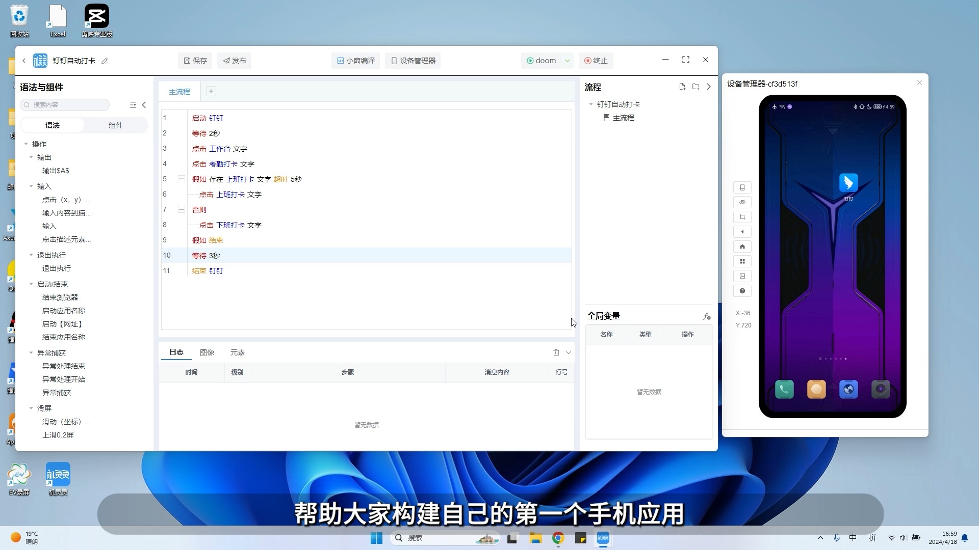Viewport: 979px width, 550px height.
Task: Add a global variable via the fx icon
Action: tap(707, 317)
